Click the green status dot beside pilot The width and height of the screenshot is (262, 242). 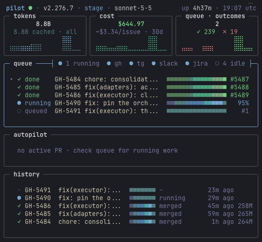(x=30, y=8)
